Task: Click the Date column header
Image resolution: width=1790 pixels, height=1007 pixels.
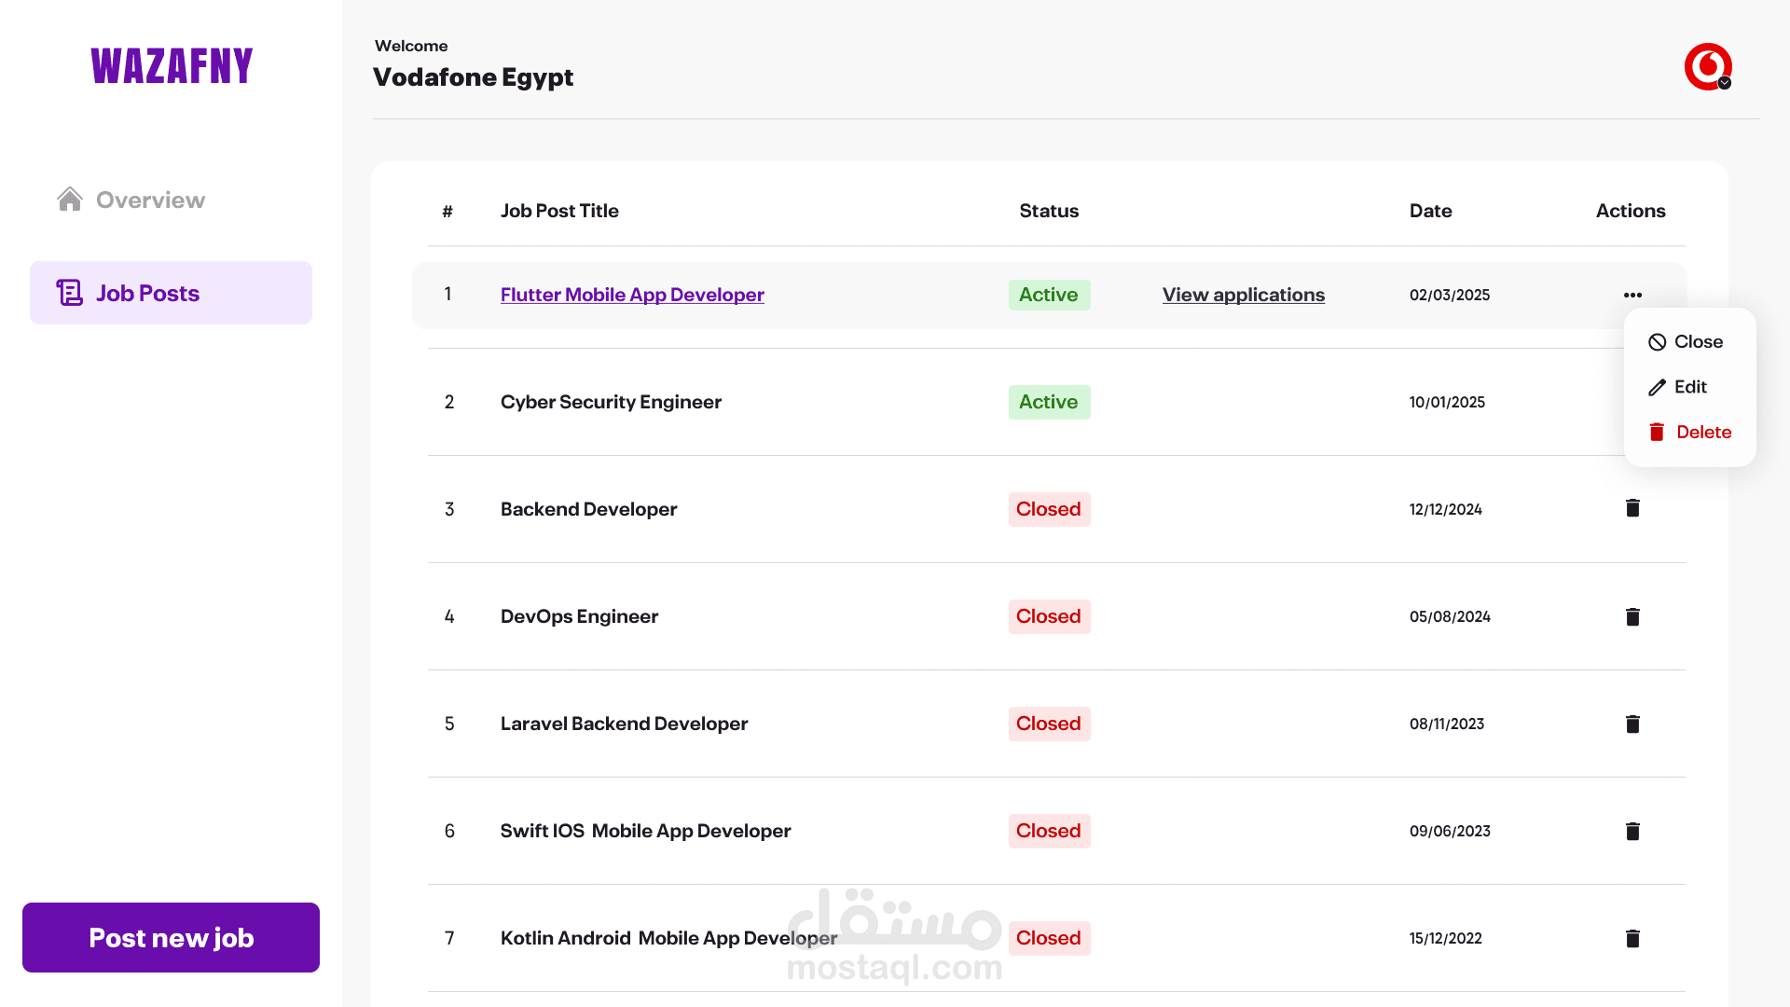Action: click(x=1430, y=211)
